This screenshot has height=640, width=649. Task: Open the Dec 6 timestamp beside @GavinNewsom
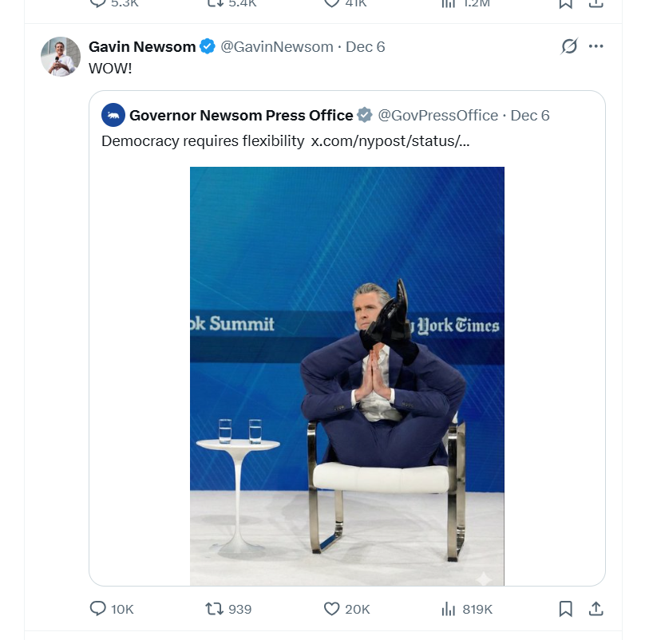(366, 46)
